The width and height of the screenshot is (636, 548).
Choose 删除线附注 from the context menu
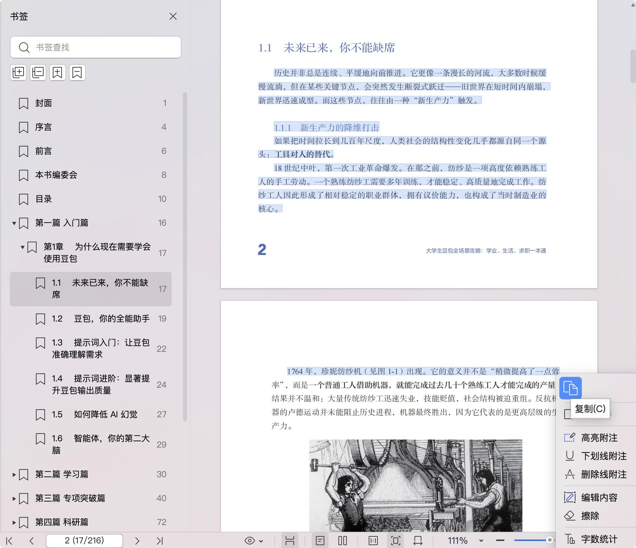click(x=596, y=474)
